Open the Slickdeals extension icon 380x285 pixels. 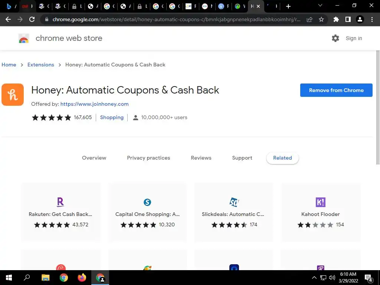pyautogui.click(x=234, y=202)
